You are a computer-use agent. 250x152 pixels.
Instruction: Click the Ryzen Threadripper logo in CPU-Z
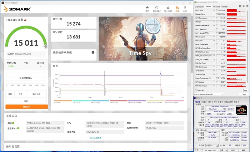pos(242,110)
